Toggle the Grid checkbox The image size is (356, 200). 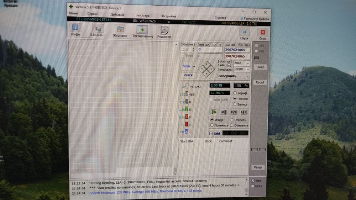211,134
